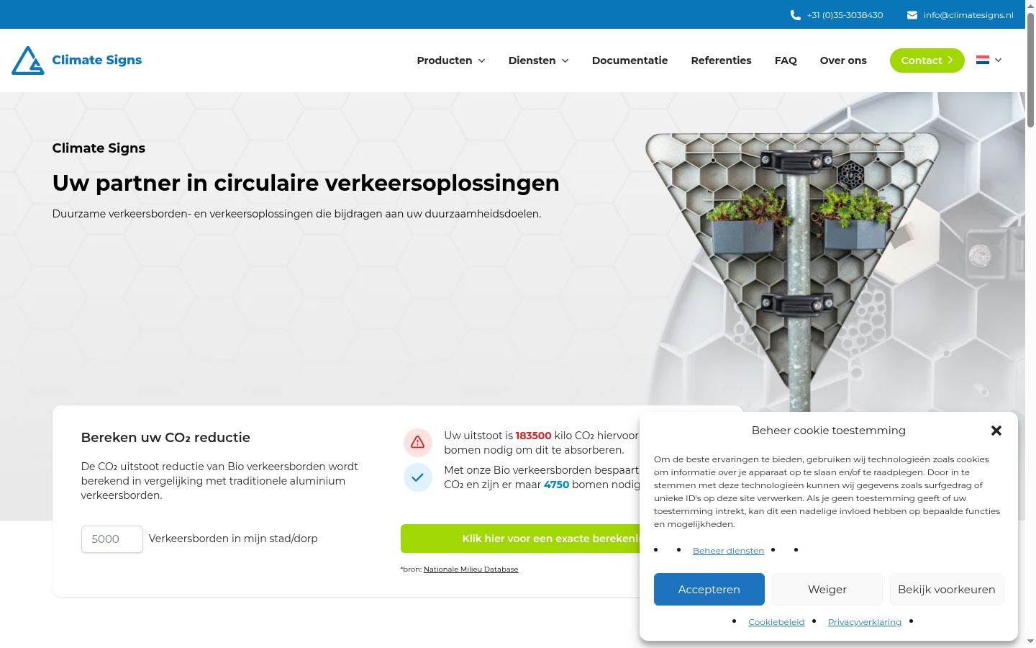Image resolution: width=1036 pixels, height=648 pixels.
Task: Click the Climate Signs triangle logo icon
Action: pyautogui.click(x=28, y=60)
